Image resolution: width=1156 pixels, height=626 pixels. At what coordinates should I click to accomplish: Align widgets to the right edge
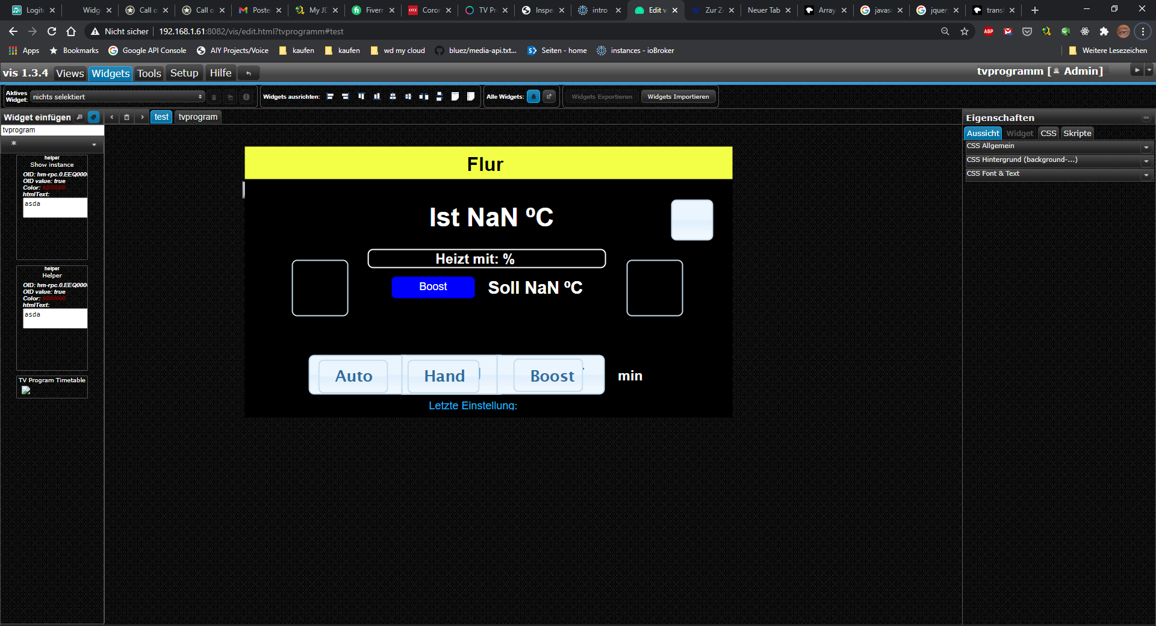(345, 96)
